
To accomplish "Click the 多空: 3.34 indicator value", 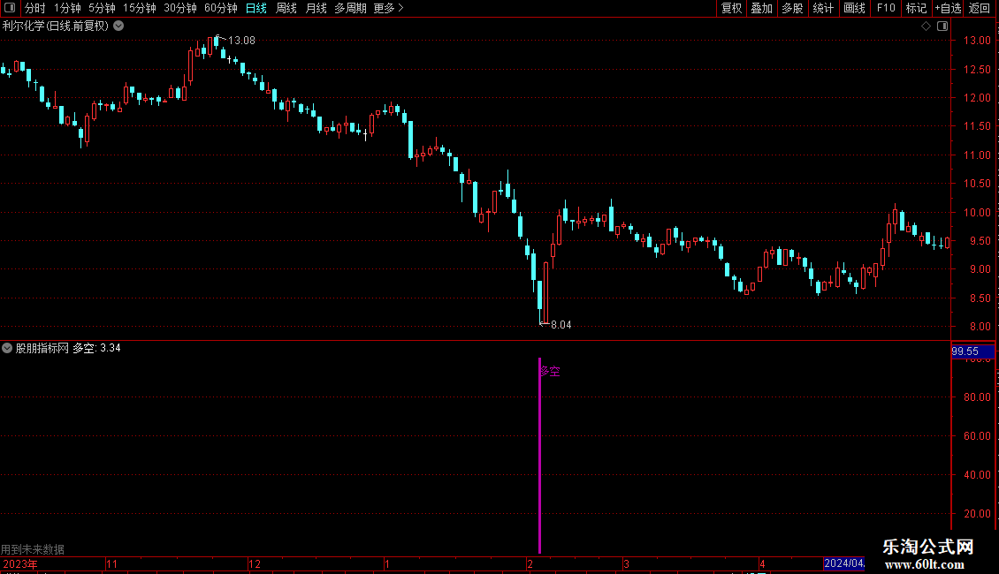I will pyautogui.click(x=96, y=348).
